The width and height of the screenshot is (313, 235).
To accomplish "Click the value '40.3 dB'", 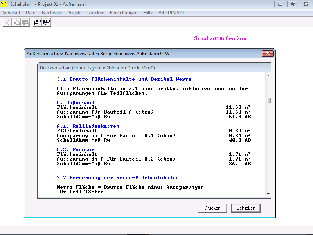I will (240, 140).
